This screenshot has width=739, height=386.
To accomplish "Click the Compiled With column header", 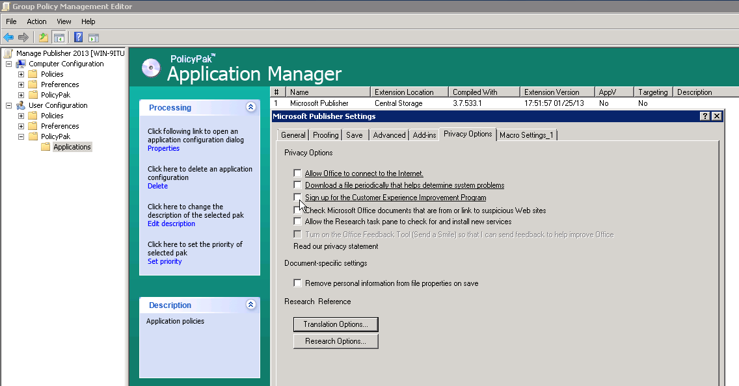I will [484, 92].
